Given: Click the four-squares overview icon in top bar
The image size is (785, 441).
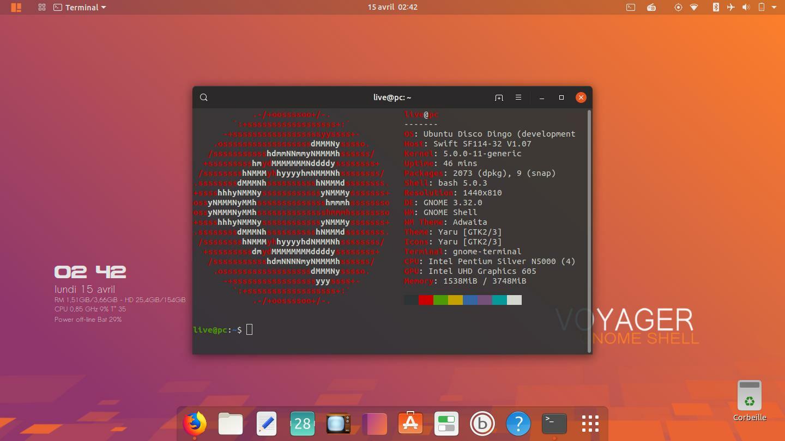Looking at the screenshot, I should pos(41,8).
